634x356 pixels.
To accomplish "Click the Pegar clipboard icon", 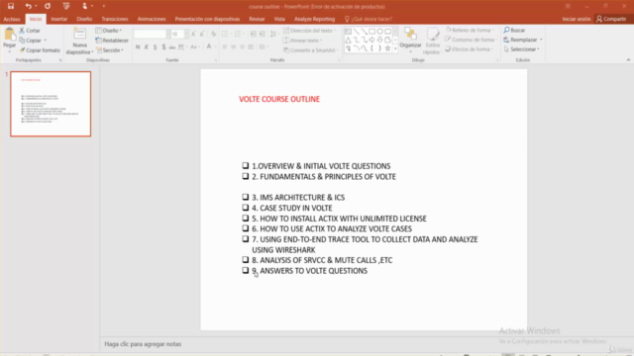I will tap(9, 35).
